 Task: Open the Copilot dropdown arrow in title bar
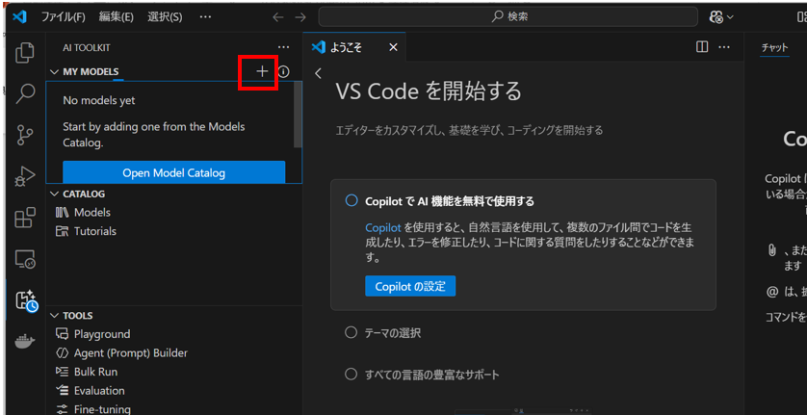[730, 17]
